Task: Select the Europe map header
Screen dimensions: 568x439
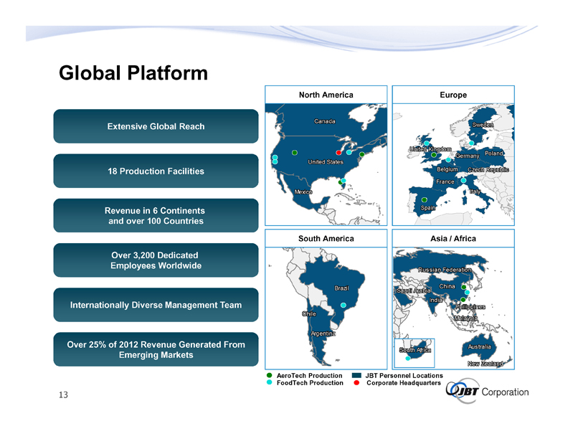Action: click(453, 95)
